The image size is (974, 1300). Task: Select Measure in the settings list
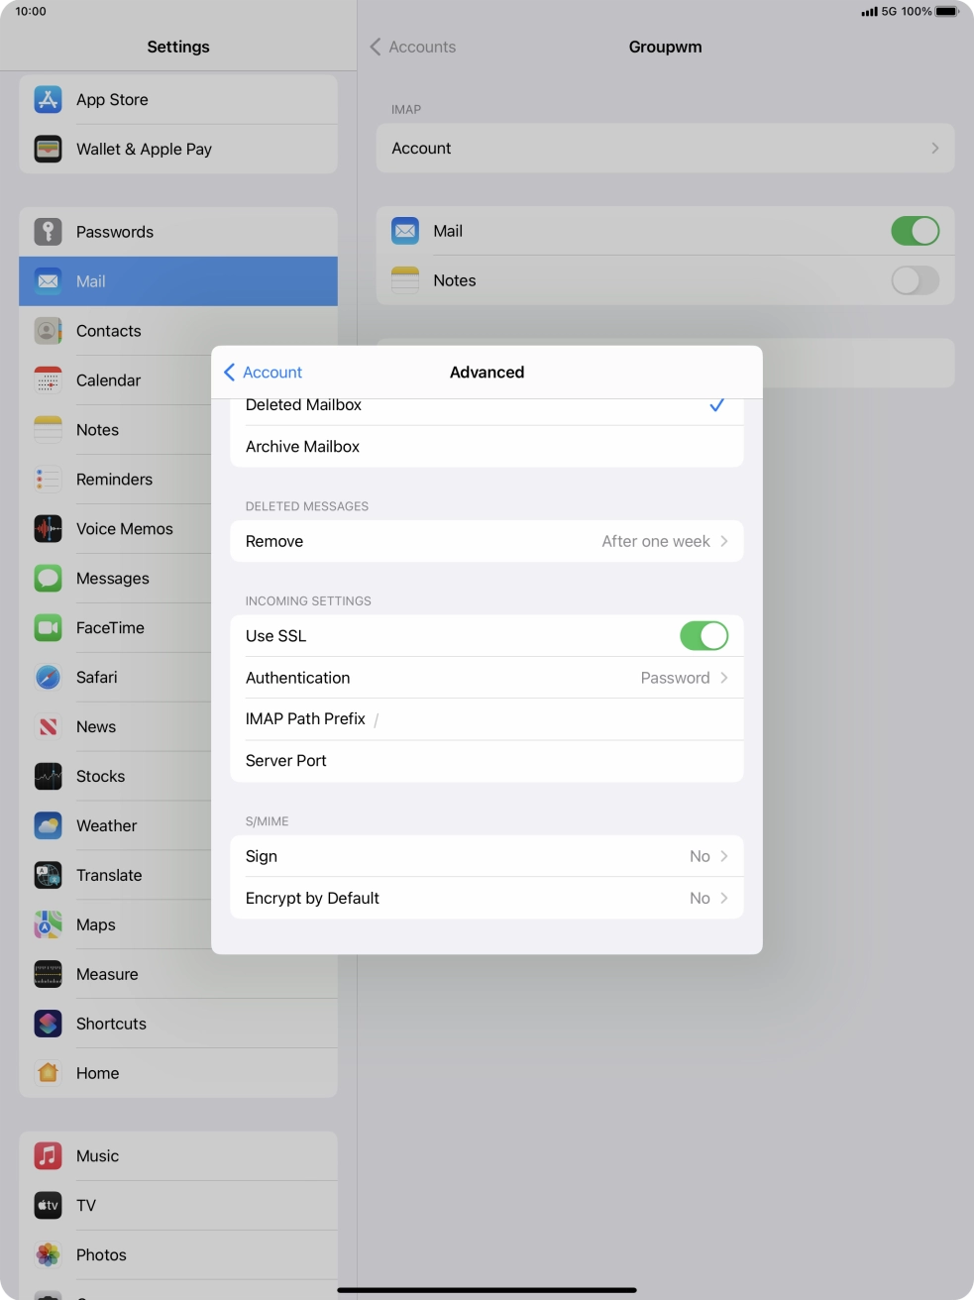[107, 974]
